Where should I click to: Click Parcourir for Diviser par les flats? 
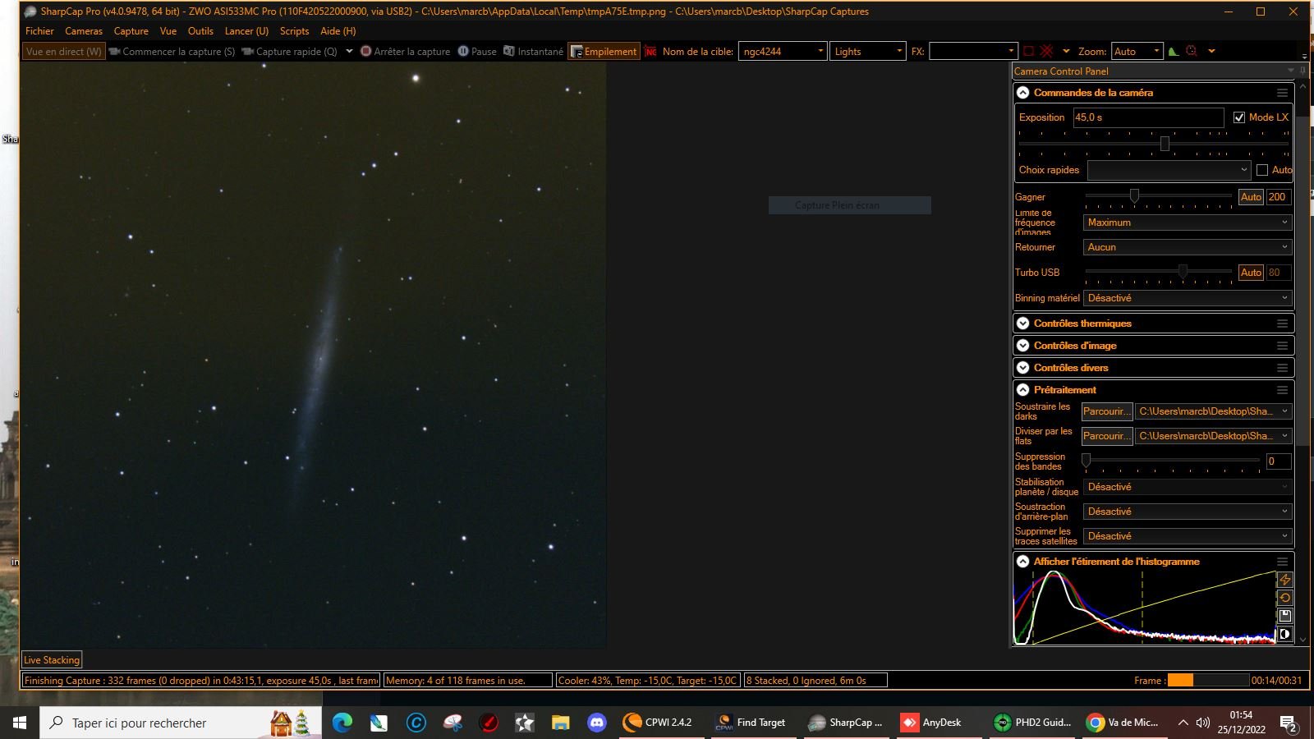[x=1106, y=436]
